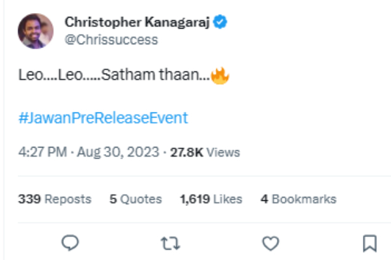391x260 pixels.
Task: View the 5 Quotes
Action: coord(136,199)
